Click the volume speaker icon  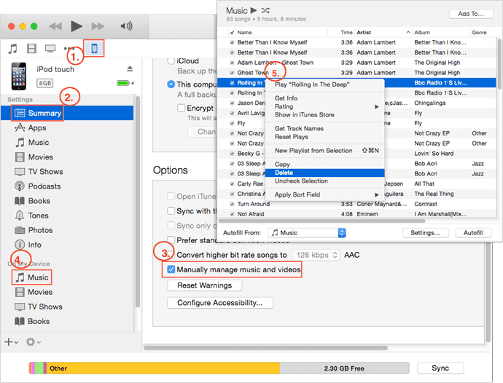click(126, 26)
